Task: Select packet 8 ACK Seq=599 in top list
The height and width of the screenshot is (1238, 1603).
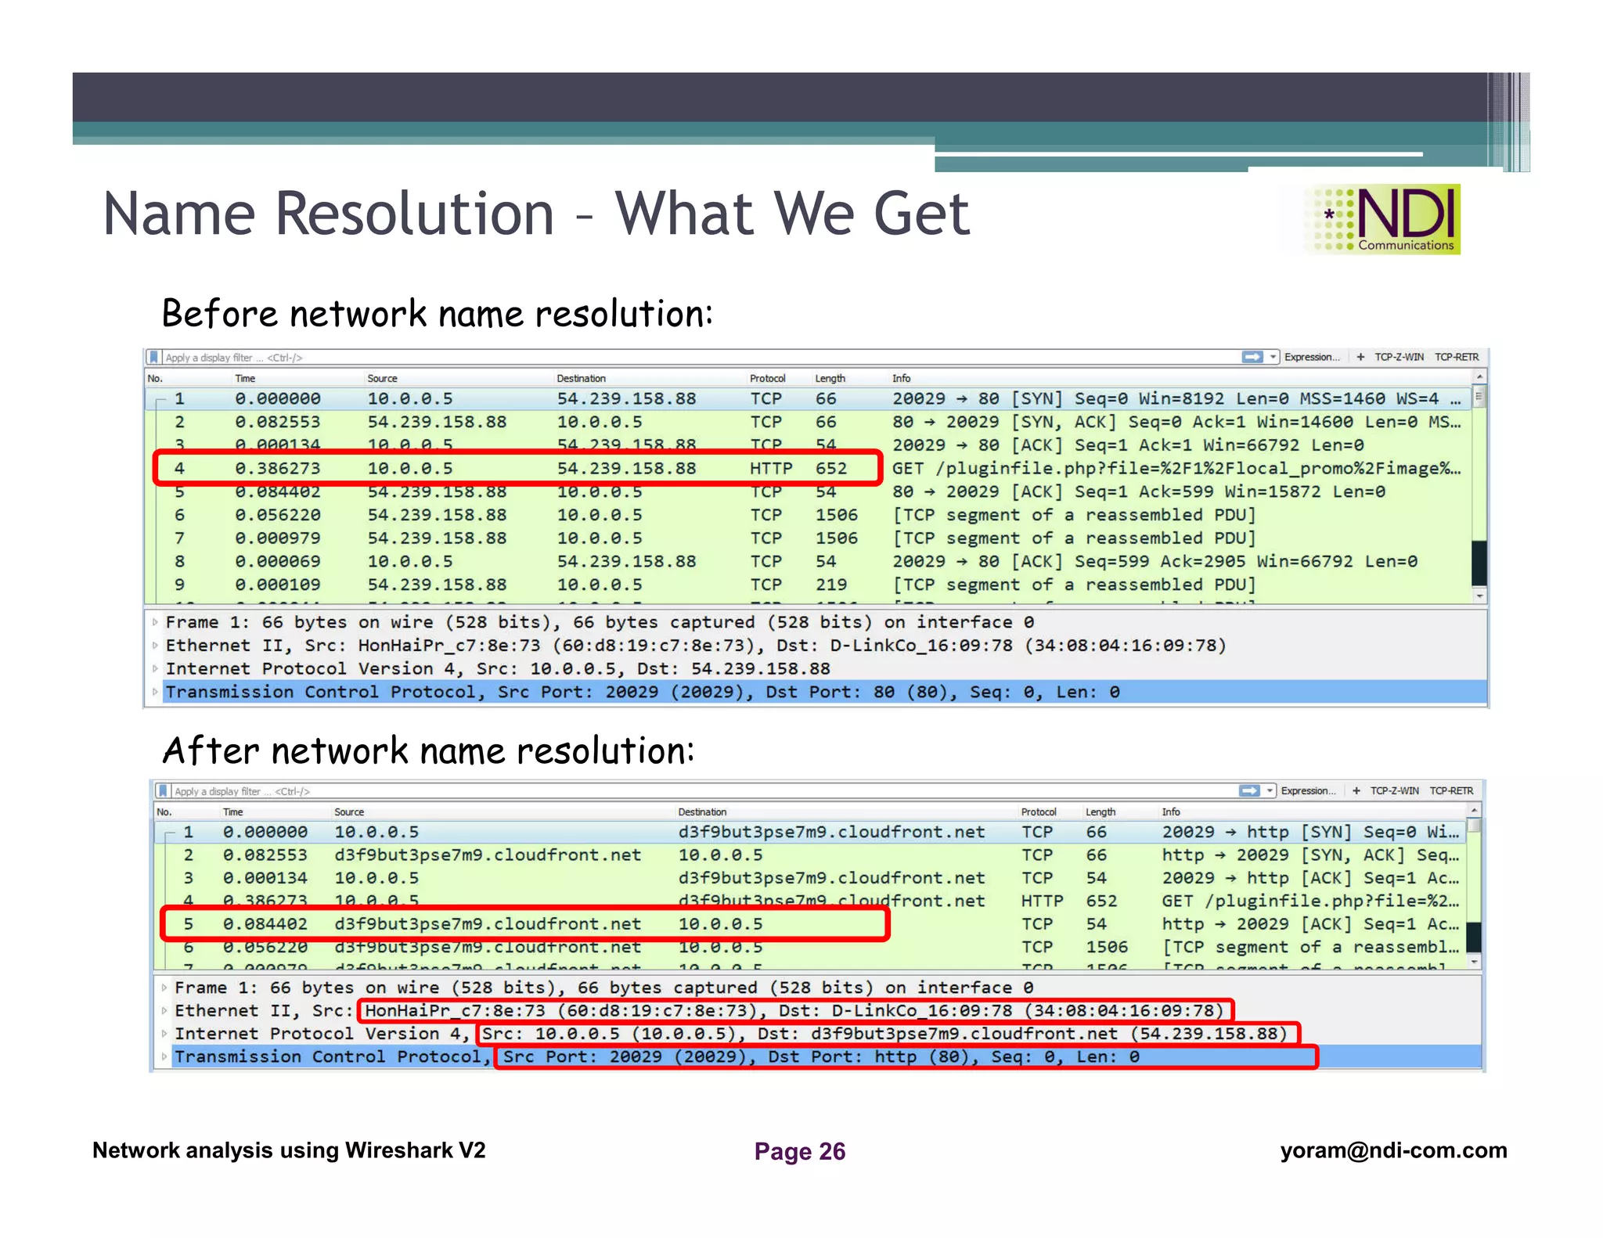Action: [x=808, y=561]
